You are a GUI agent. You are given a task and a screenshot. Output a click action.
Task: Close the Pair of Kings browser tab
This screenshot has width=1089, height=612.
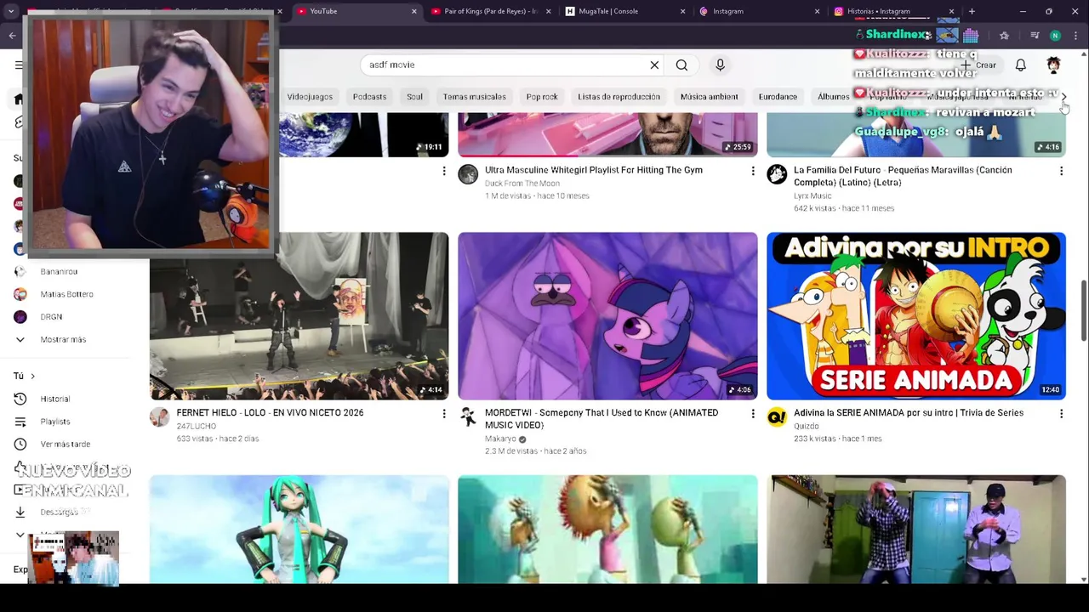point(548,11)
